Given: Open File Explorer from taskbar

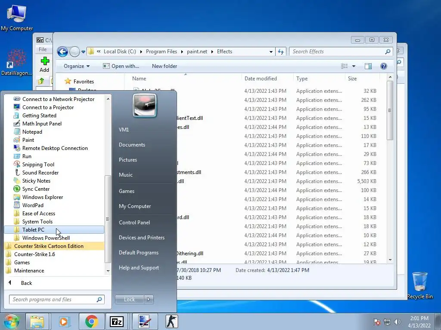Looking at the screenshot, I should coord(37,321).
